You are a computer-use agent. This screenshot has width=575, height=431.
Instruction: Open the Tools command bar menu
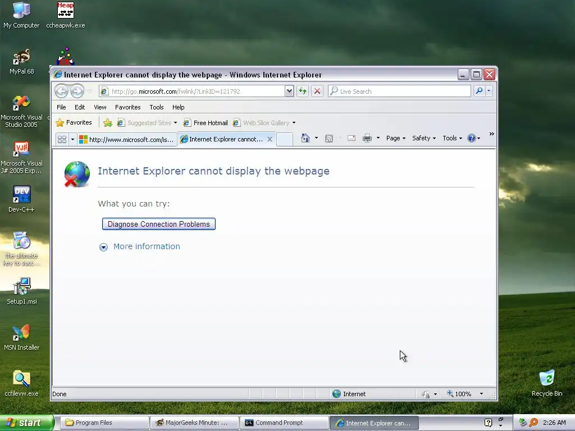coord(452,138)
